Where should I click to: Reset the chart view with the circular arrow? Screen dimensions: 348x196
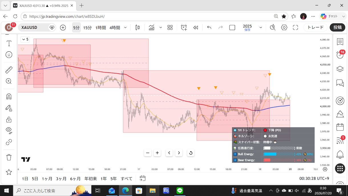pyautogui.click(x=191, y=153)
